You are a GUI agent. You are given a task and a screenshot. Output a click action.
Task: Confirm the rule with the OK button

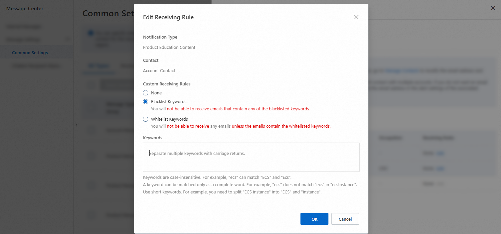[x=314, y=219]
